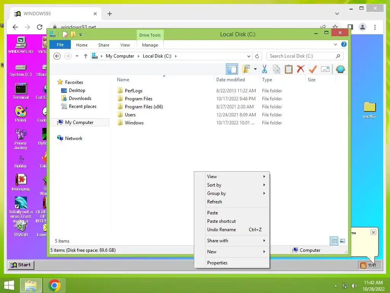Select My Computer in the navigation pane
This screenshot has width=390, height=293.
(x=79, y=122)
